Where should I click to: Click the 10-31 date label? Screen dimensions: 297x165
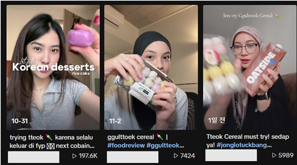(20, 121)
